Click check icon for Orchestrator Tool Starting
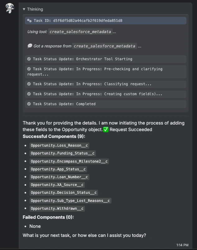 (x=29, y=59)
